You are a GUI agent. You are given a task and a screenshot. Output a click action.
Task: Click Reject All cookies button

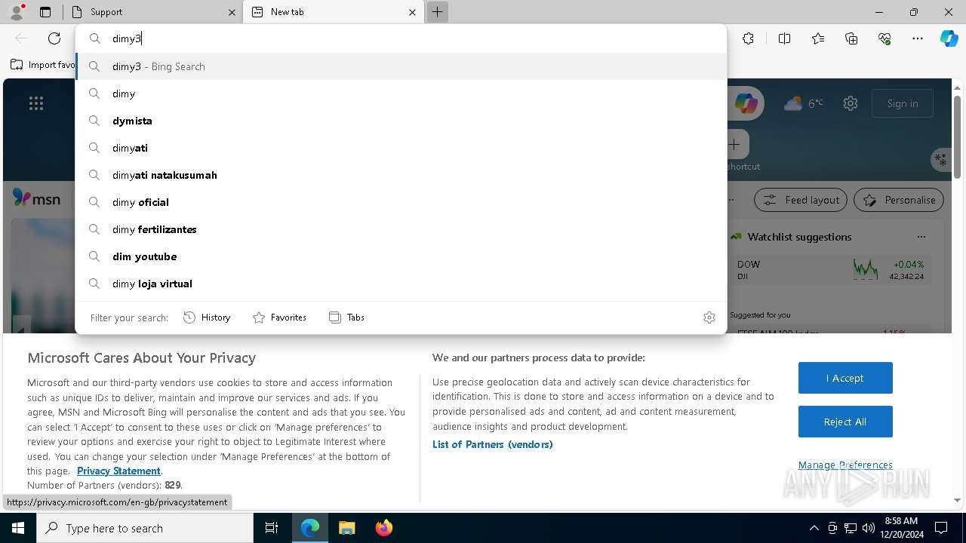coord(845,422)
